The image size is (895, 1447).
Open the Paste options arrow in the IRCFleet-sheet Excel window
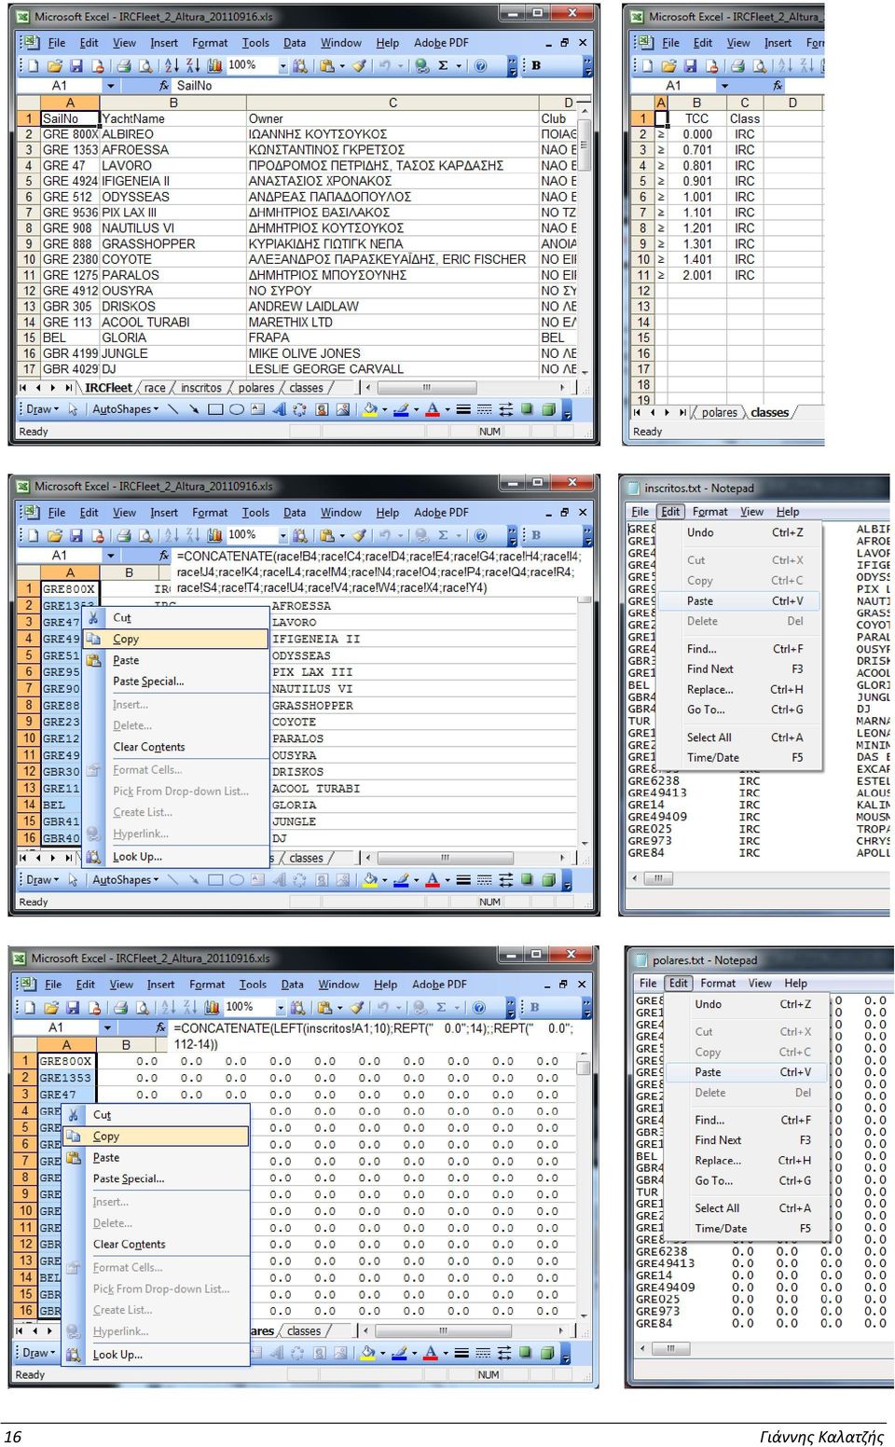click(x=342, y=66)
